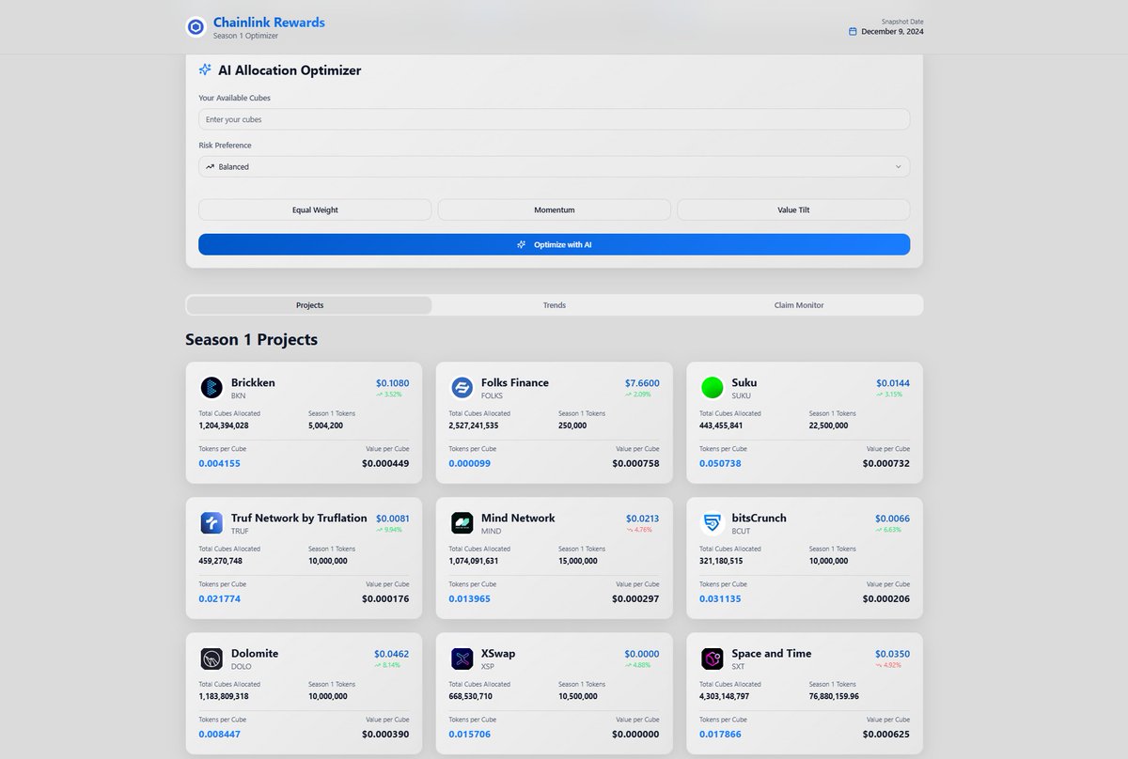Click the Mind Network project logo
Viewport: 1128px width, 759px height.
coord(462,522)
